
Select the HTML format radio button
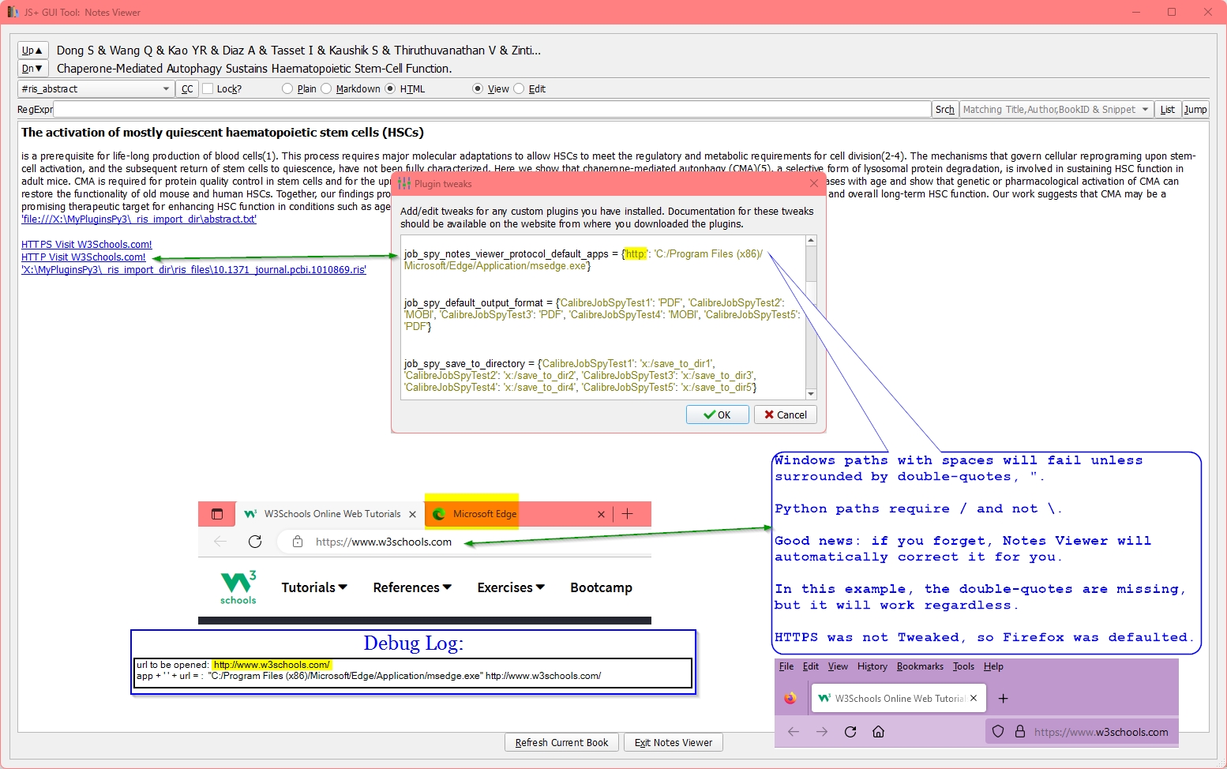(390, 88)
